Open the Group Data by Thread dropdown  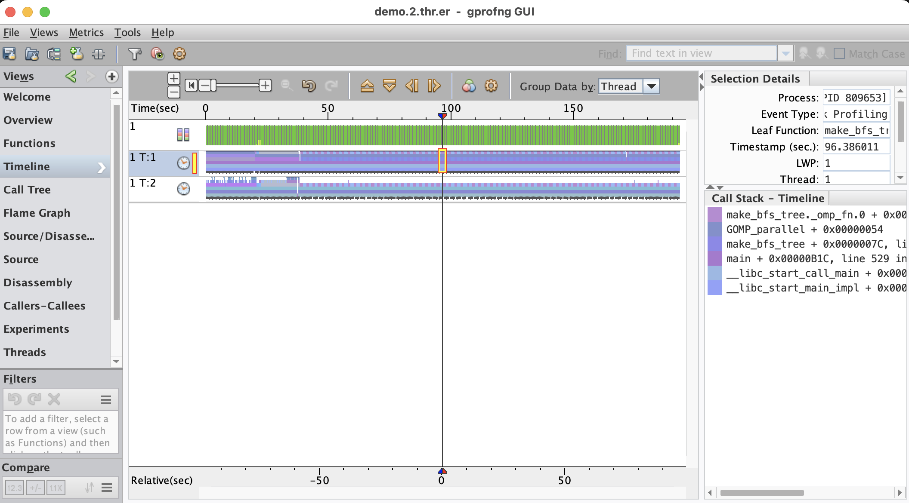click(652, 86)
